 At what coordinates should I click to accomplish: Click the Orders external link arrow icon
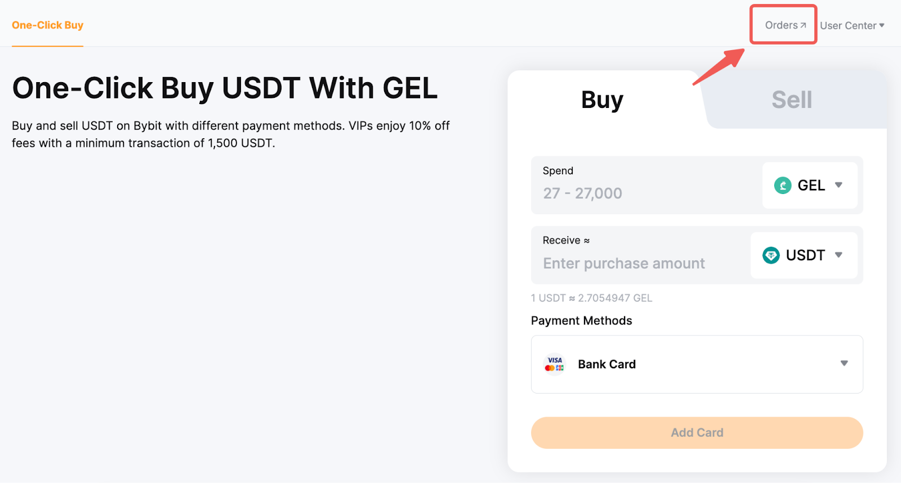[x=804, y=25]
